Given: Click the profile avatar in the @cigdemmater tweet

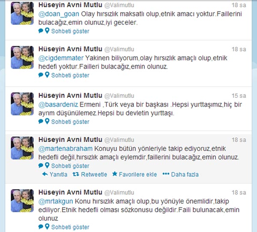Looking at the screenshot, I should [22, 57].
